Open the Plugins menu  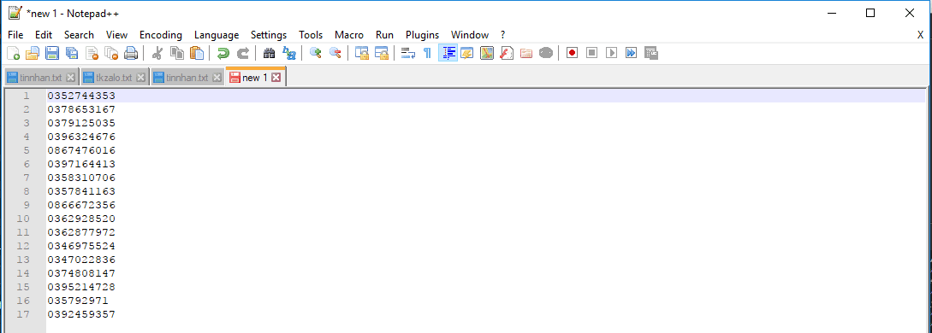(422, 35)
